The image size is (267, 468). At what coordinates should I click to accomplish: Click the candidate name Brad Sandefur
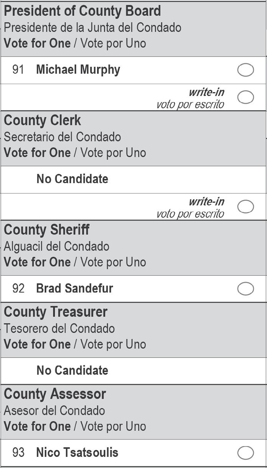pyautogui.click(x=75, y=288)
